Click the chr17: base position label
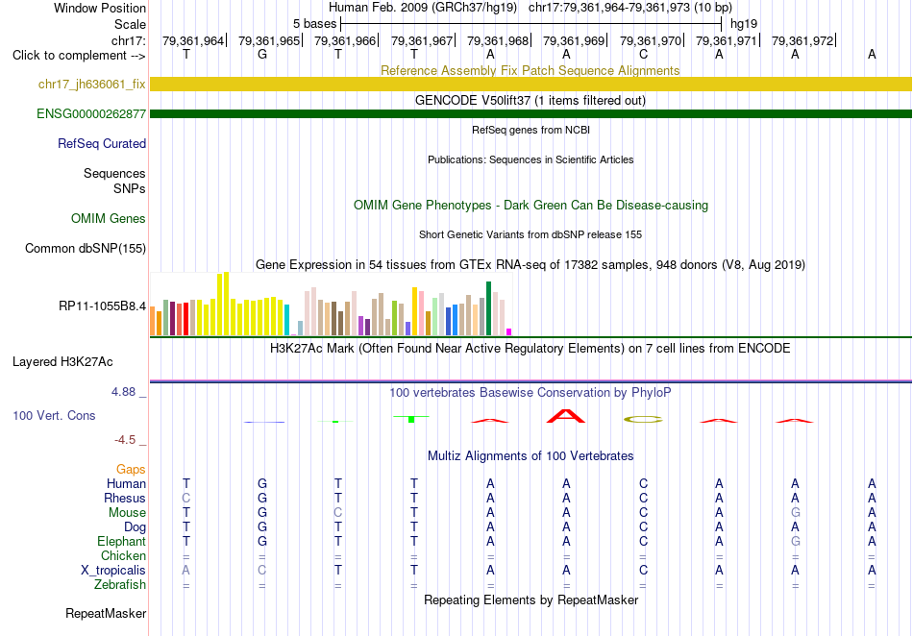The height and width of the screenshot is (636, 913). pyautogui.click(x=129, y=40)
